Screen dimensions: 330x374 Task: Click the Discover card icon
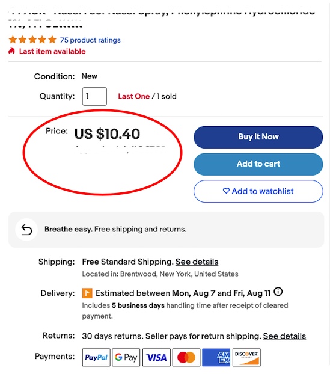coord(246,357)
